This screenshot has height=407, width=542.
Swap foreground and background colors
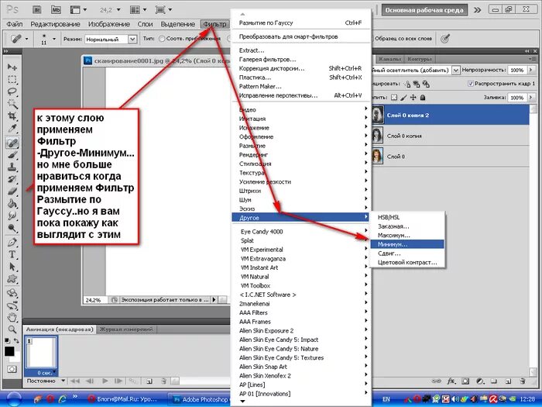coord(16,341)
